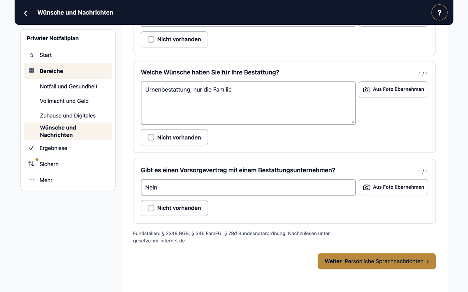Click the grid icon beside Bereiche

pyautogui.click(x=31, y=71)
